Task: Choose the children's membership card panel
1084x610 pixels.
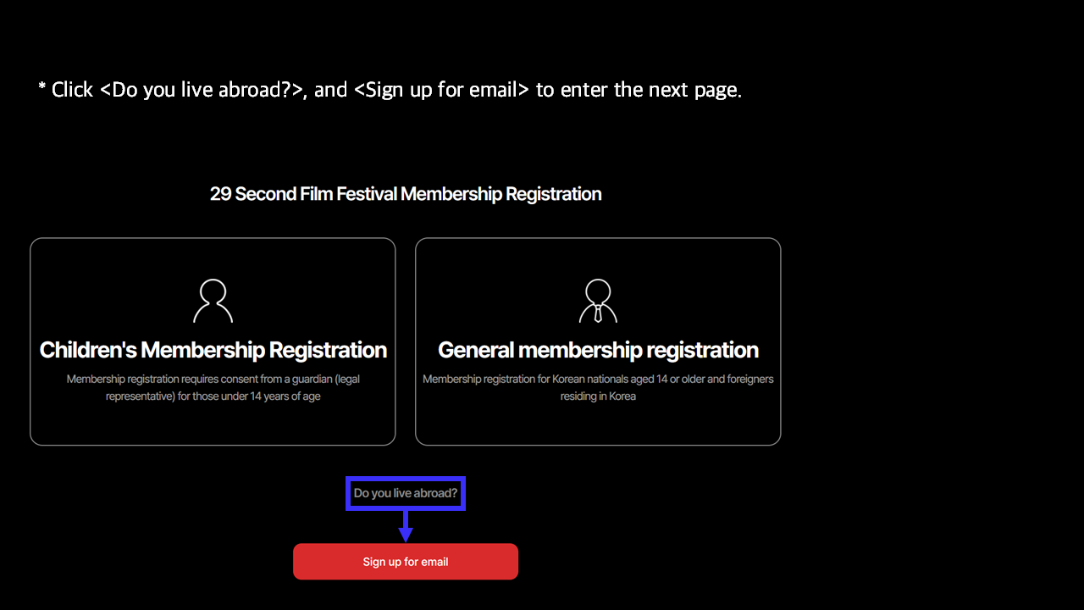Action: 213,341
